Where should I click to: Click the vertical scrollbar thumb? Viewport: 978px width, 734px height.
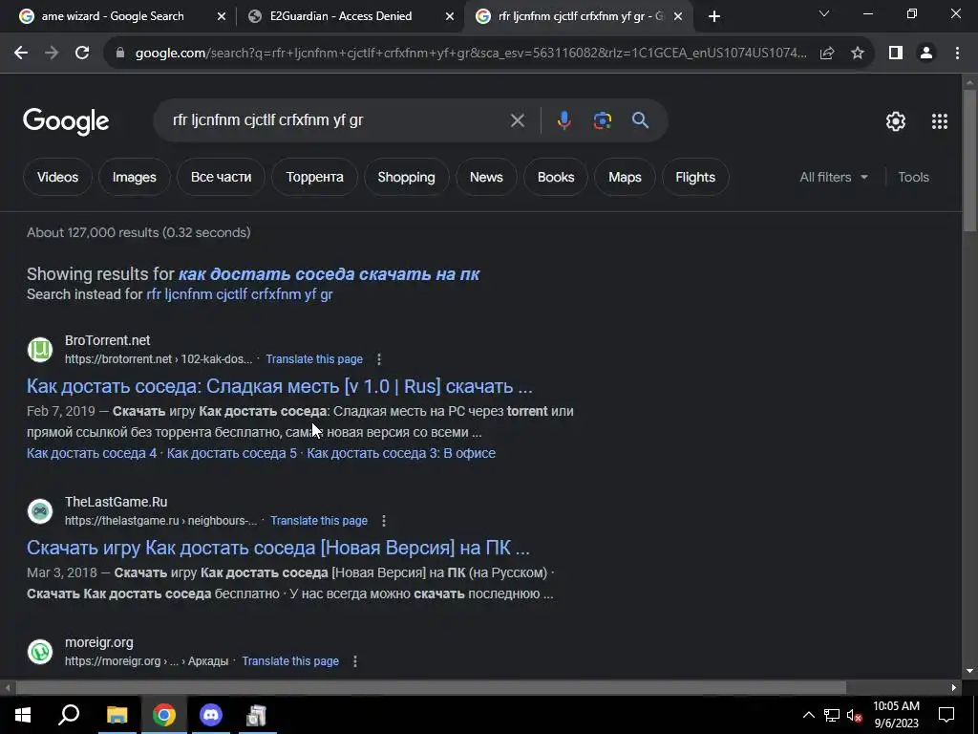[969, 161]
